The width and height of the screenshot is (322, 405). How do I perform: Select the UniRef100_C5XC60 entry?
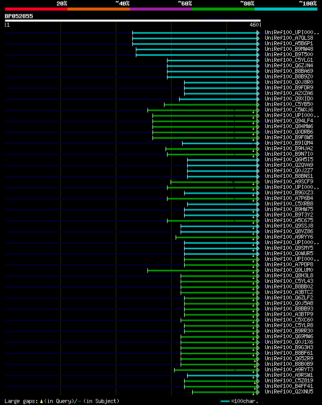(x=289, y=320)
